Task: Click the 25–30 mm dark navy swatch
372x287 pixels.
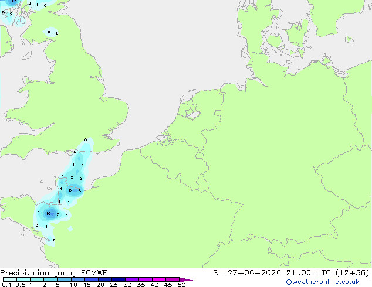Action: 119,279
